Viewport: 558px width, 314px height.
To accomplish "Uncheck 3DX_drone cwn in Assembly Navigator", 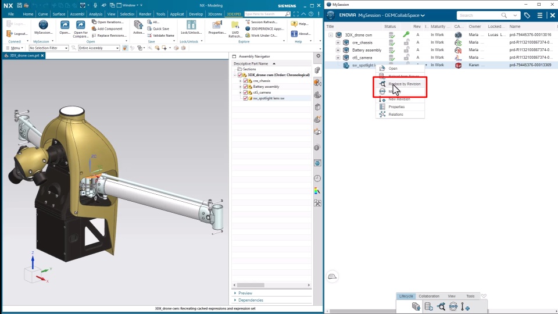I will click(240, 75).
